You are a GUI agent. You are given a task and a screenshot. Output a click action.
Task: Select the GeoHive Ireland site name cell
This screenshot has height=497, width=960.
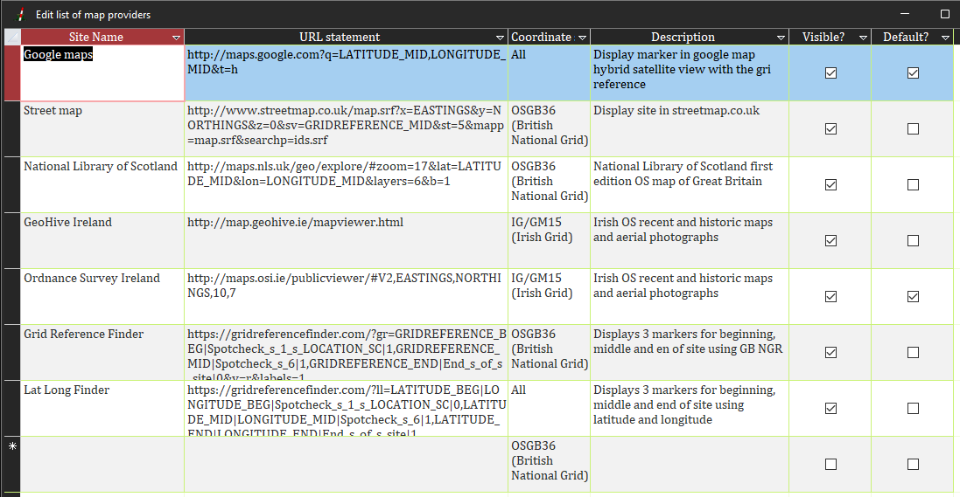[x=102, y=238]
